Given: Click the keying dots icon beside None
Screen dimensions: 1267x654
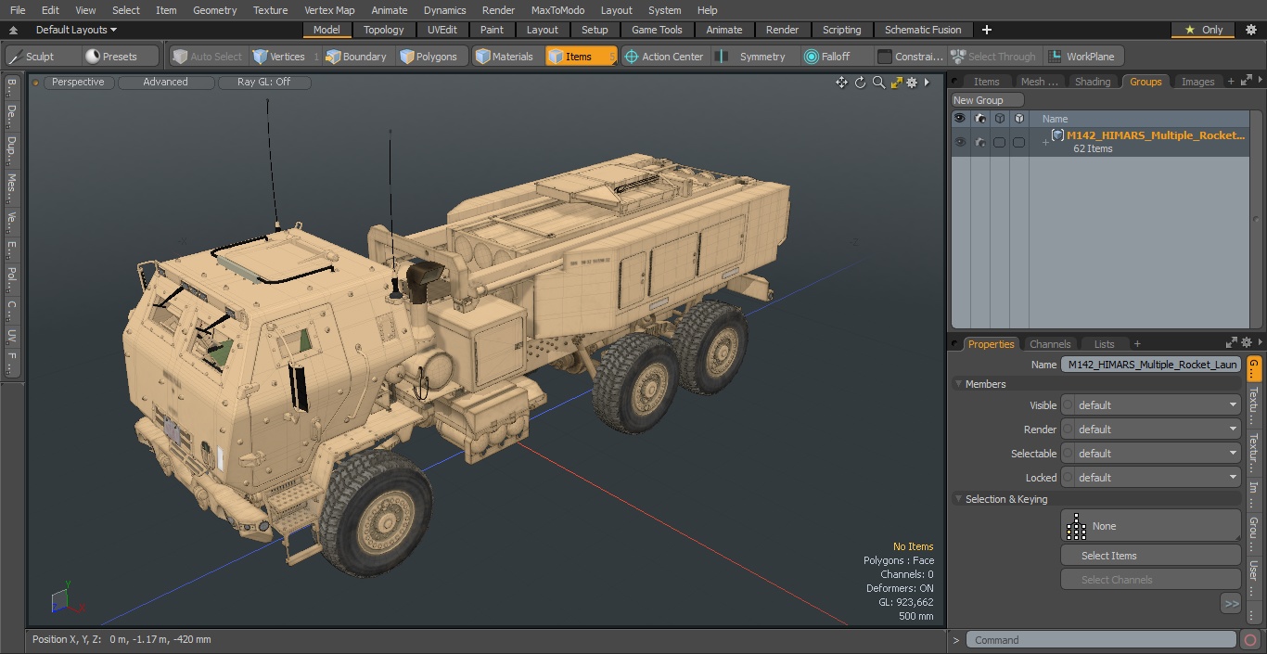Looking at the screenshot, I should click(x=1076, y=526).
